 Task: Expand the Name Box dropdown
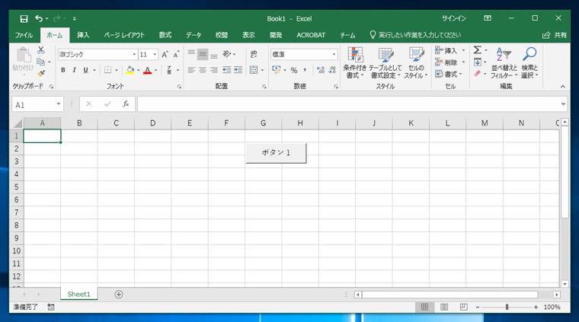pos(59,104)
